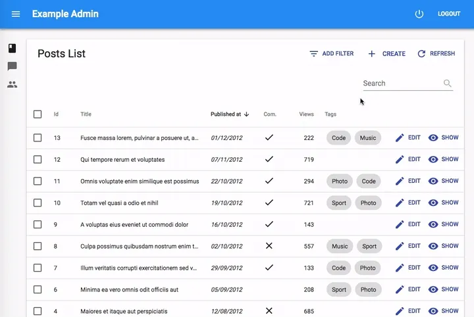Click pencil edit icon for post 13

pos(400,138)
